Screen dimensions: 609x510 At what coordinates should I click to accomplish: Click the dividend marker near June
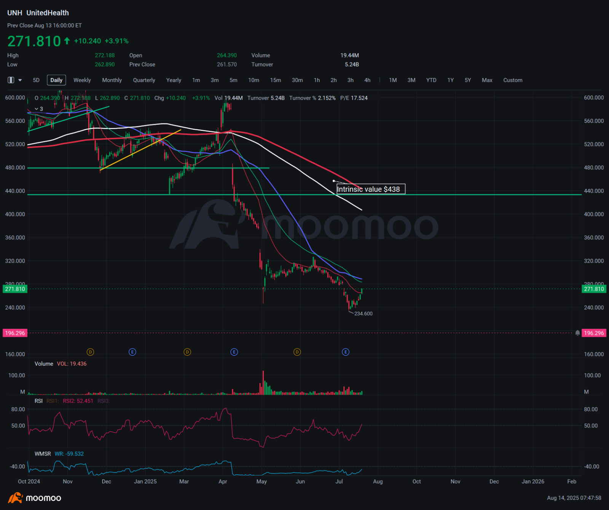tap(297, 352)
